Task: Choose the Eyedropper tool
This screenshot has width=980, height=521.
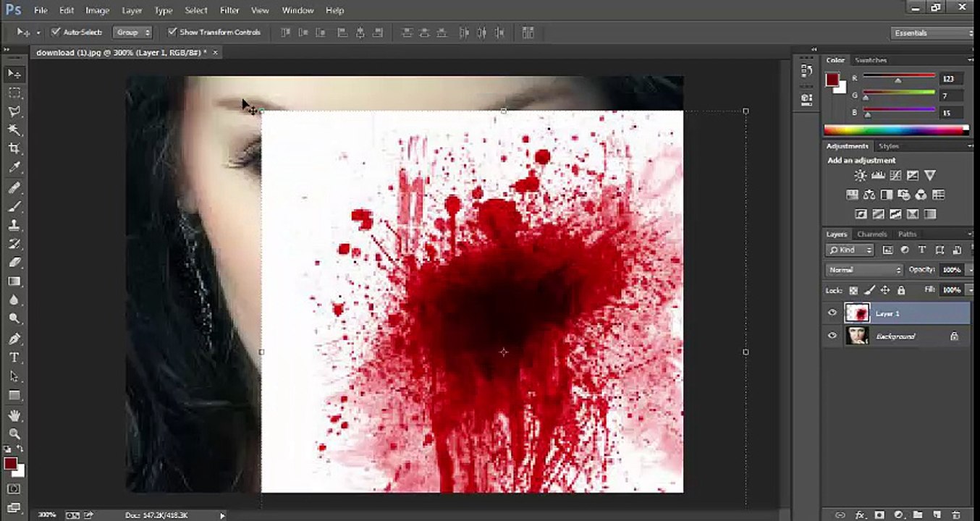Action: click(14, 168)
